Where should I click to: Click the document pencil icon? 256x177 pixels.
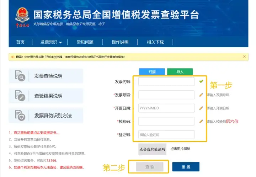(20, 96)
